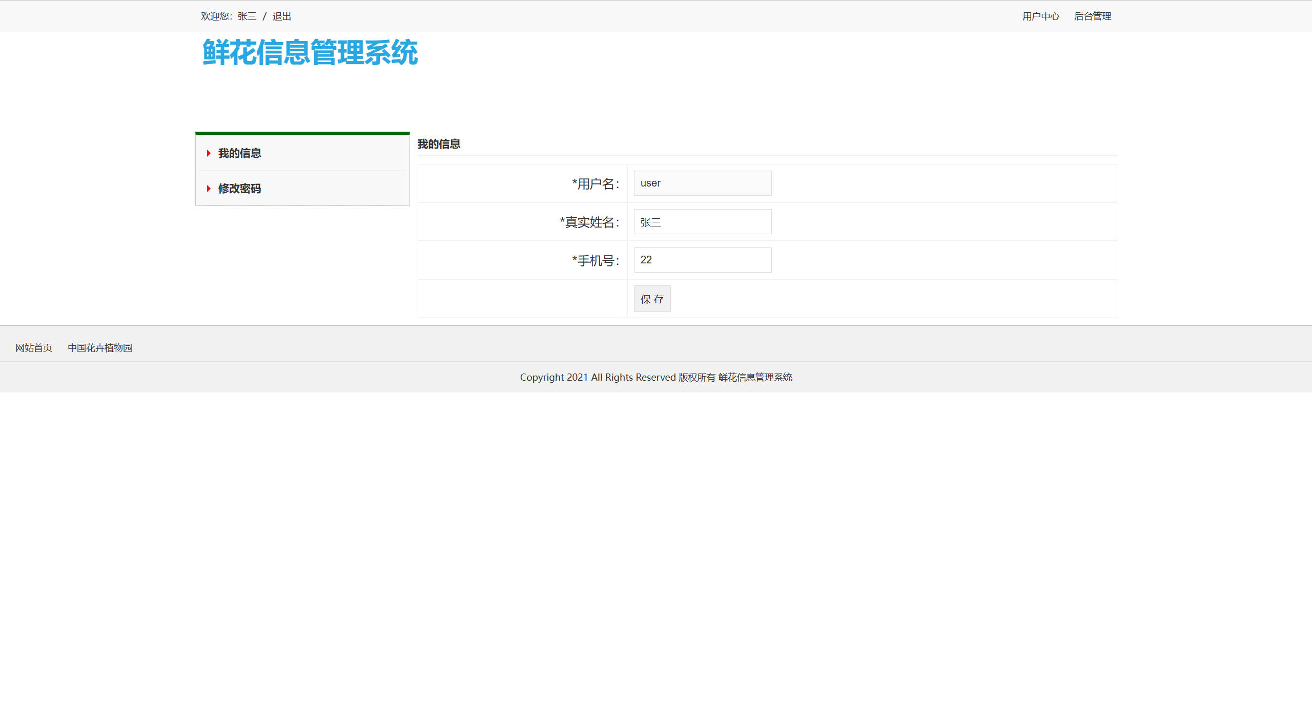
Task: Go to 用户中心 in the top bar
Action: click(1040, 16)
